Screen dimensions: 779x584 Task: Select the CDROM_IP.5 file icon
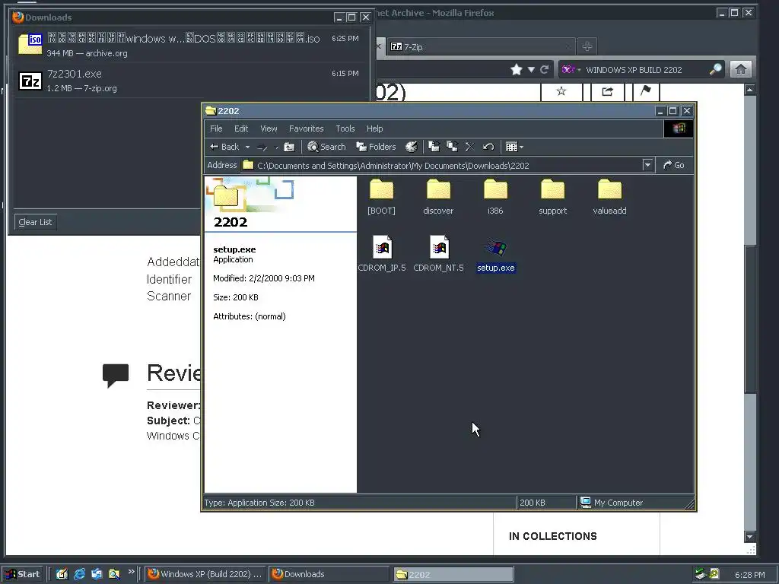coord(382,247)
